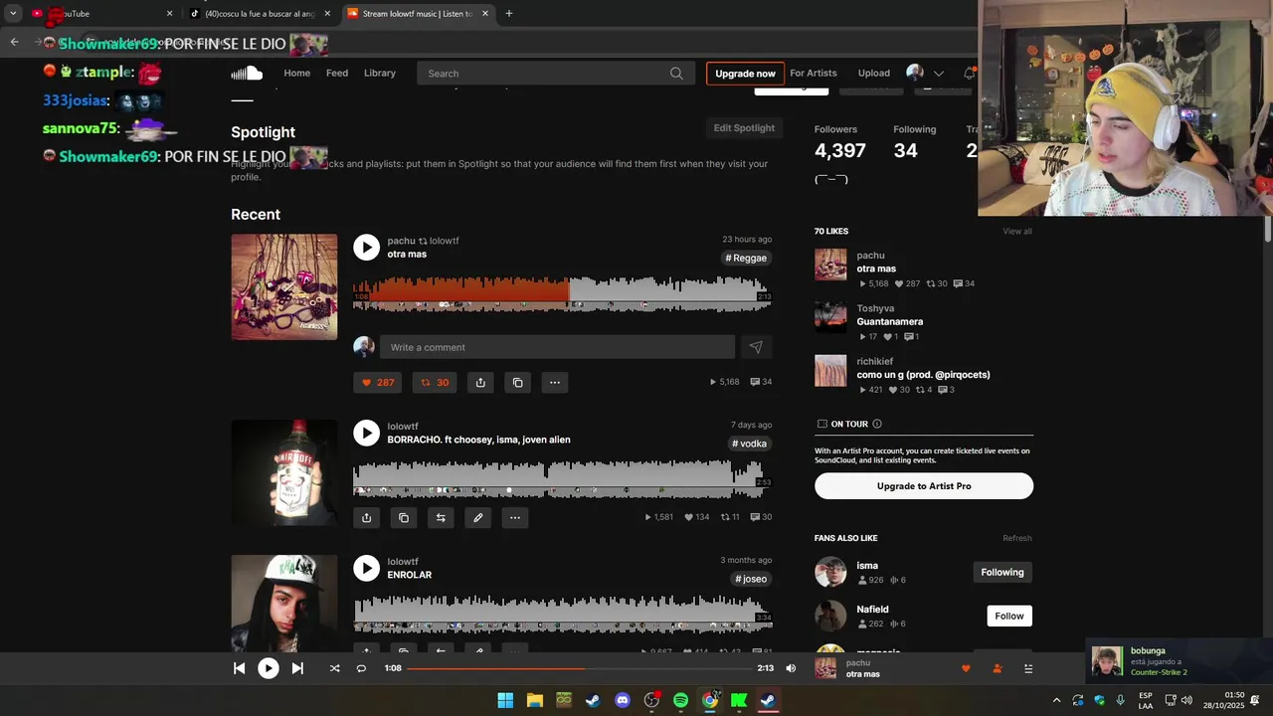This screenshot has height=716, width=1273.
Task: Open more options for 'otra mas'
Action: 554,382
